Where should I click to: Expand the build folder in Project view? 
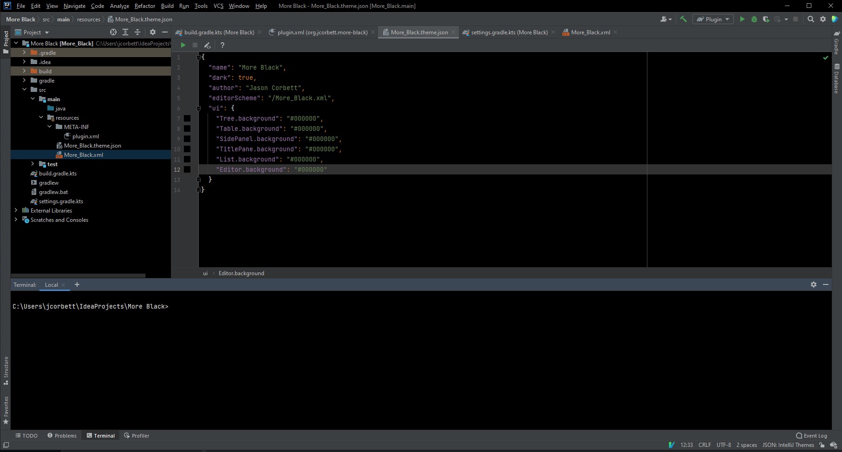pos(24,71)
